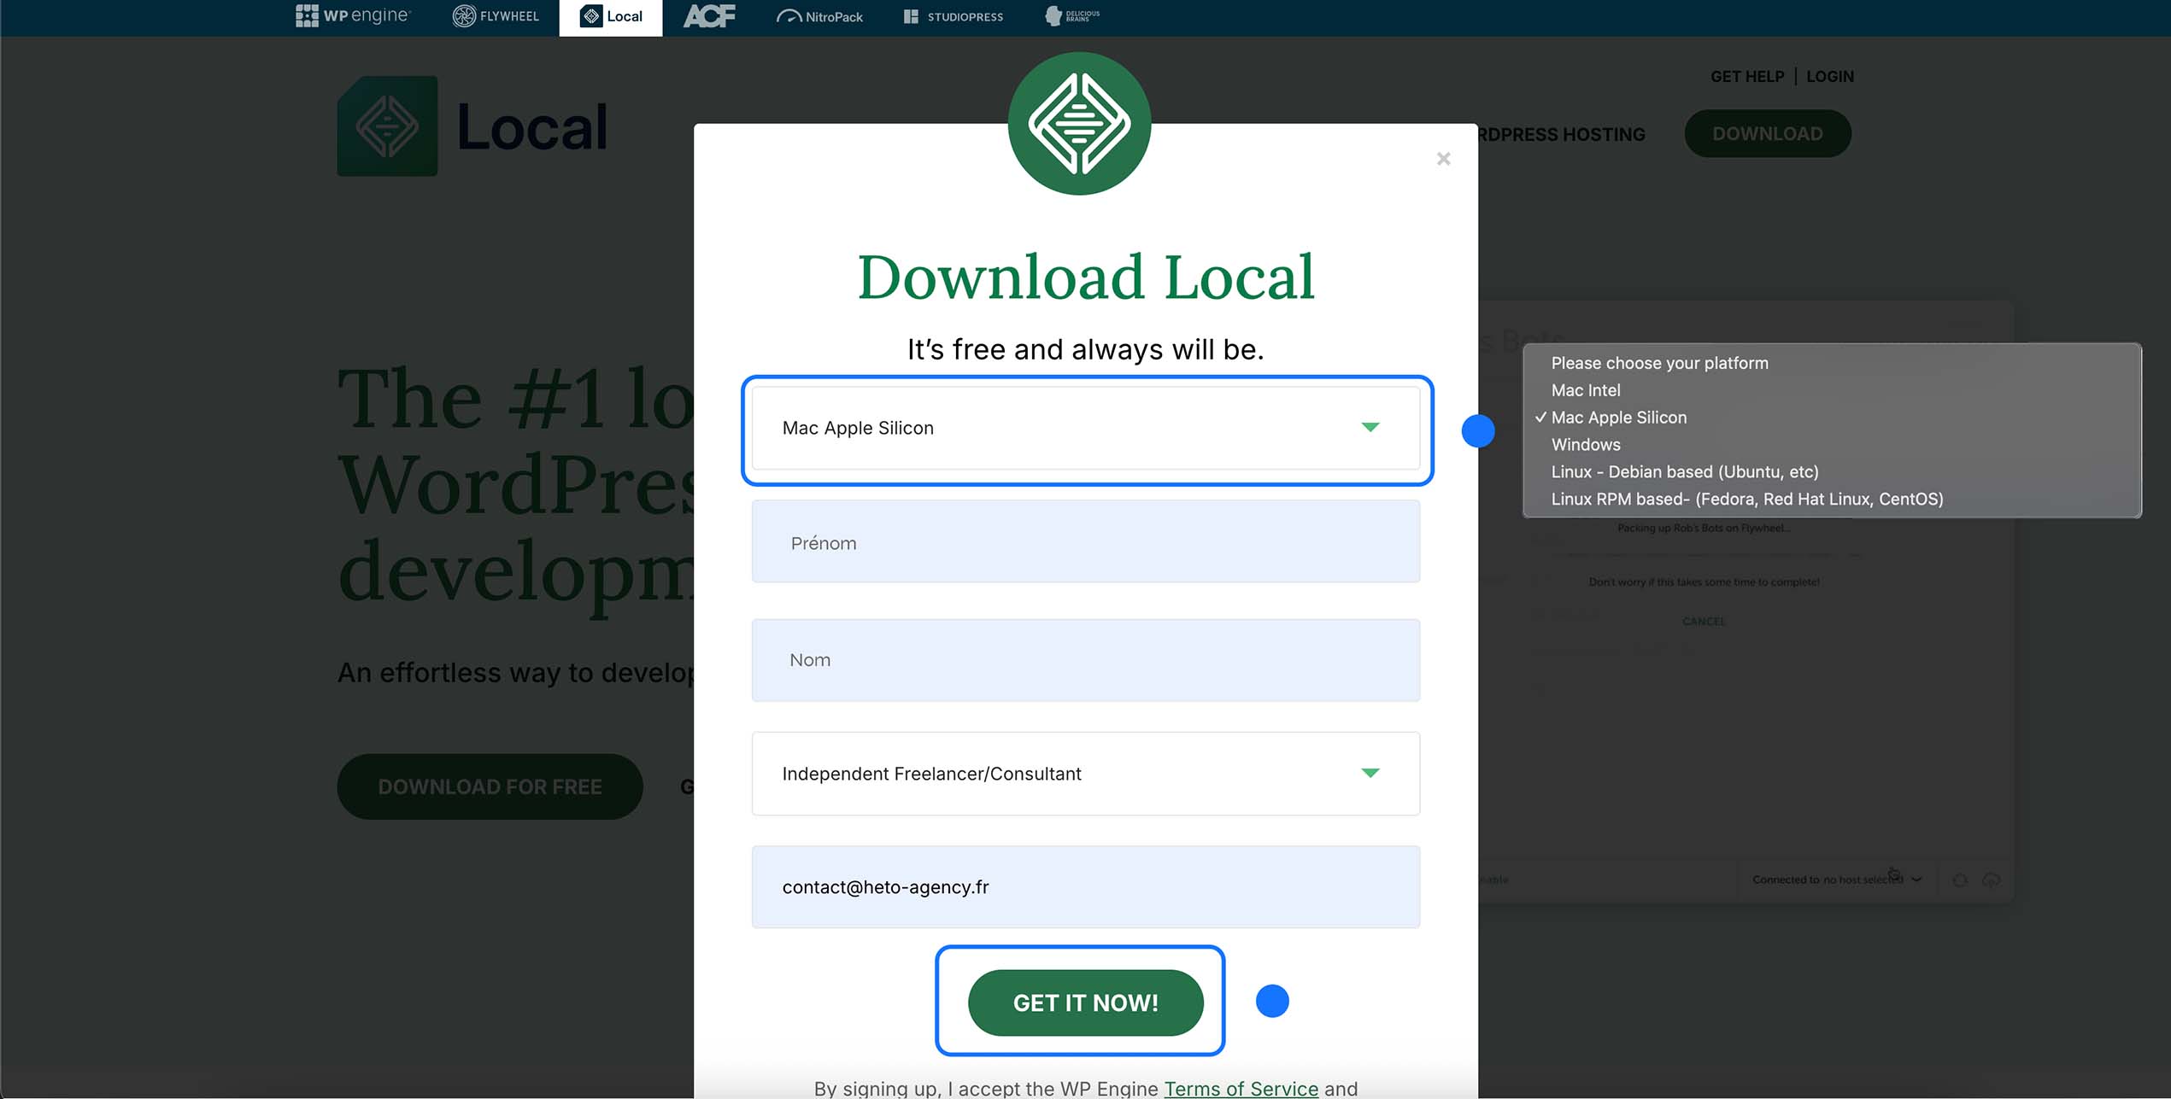Open NitroPack from the brand bar

(x=819, y=16)
